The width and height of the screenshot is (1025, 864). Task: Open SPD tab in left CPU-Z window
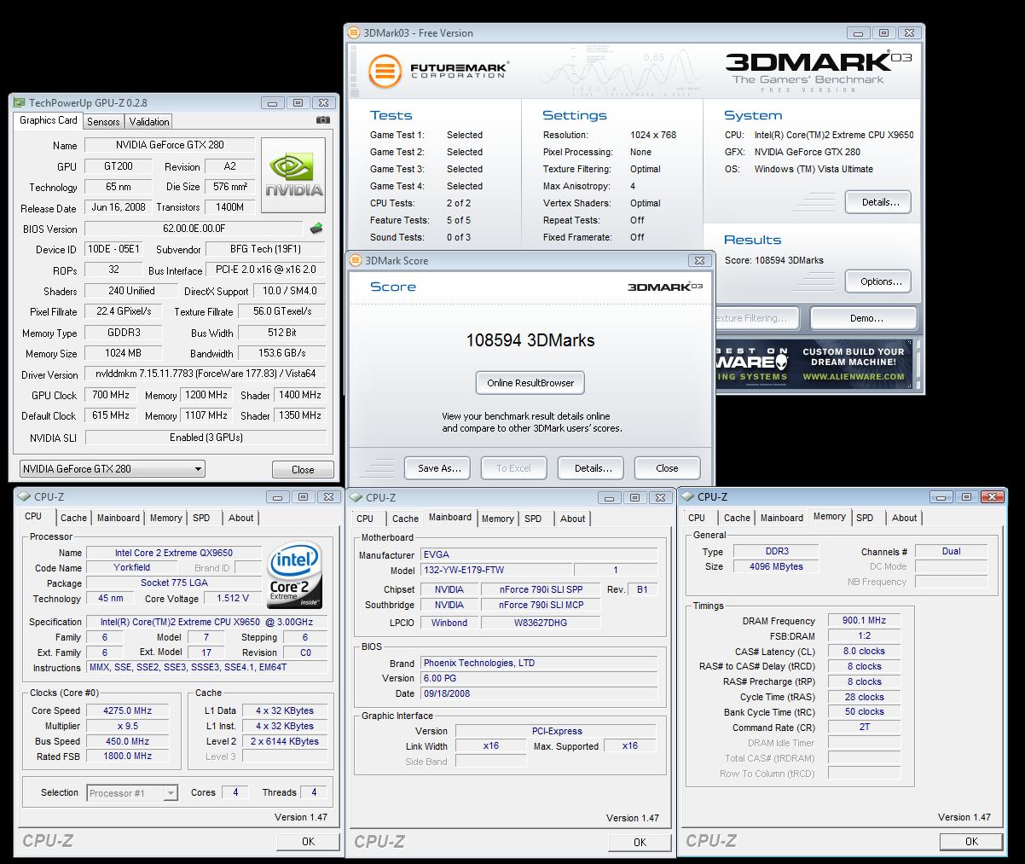pyautogui.click(x=201, y=518)
